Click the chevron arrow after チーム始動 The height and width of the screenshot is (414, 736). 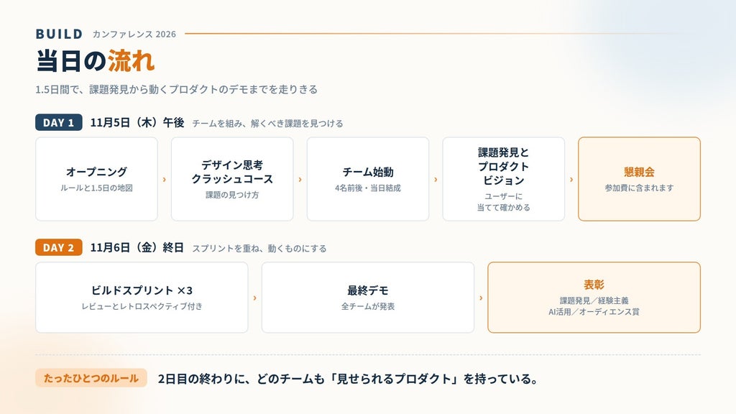point(436,179)
